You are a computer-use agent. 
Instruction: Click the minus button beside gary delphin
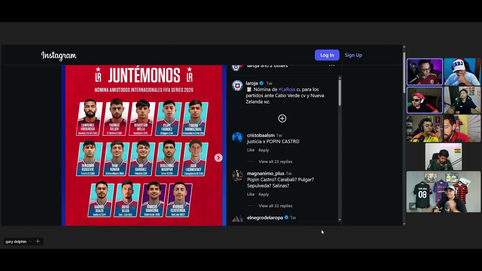31,242
